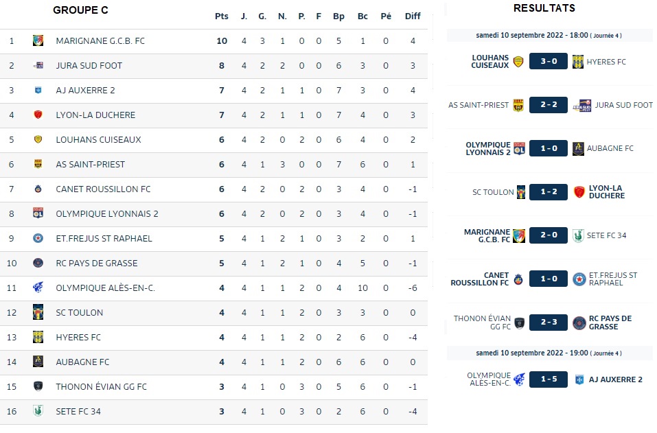Open the Thonon Évian 2-3 Grasse score

[x=549, y=323]
